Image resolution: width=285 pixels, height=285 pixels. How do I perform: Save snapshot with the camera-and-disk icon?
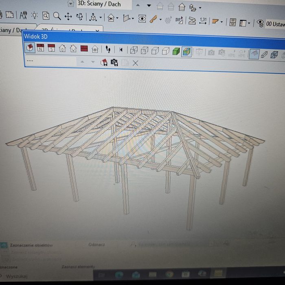(x=114, y=63)
